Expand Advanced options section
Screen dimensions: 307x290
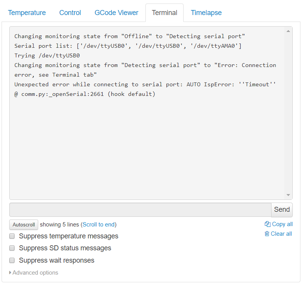coord(34,273)
